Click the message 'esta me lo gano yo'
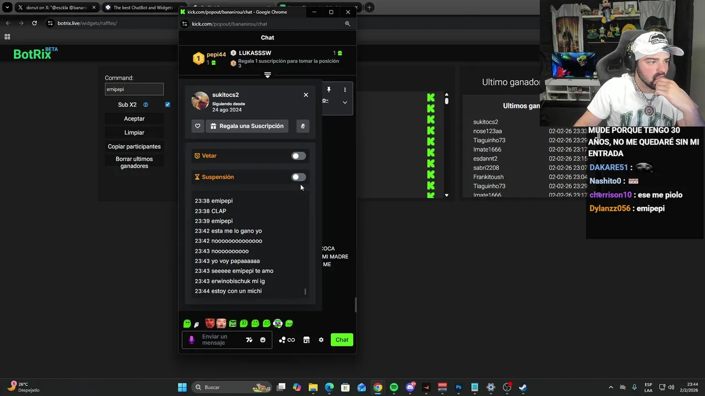705x396 pixels. click(236, 231)
